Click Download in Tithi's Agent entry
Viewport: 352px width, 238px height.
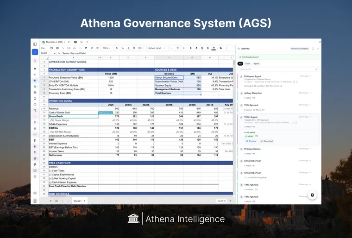tap(266, 141)
